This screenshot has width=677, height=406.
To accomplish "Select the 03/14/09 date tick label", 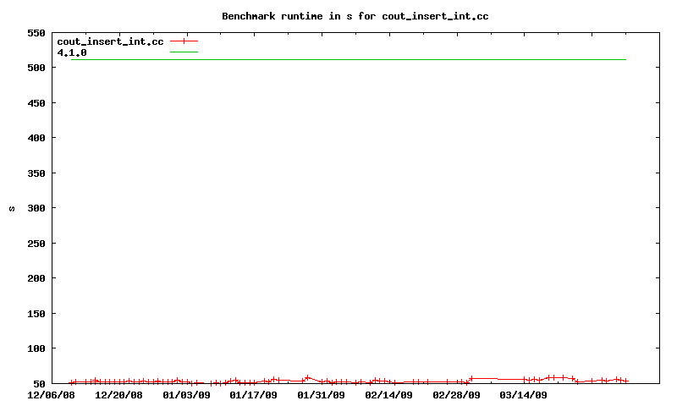I will [x=524, y=395].
